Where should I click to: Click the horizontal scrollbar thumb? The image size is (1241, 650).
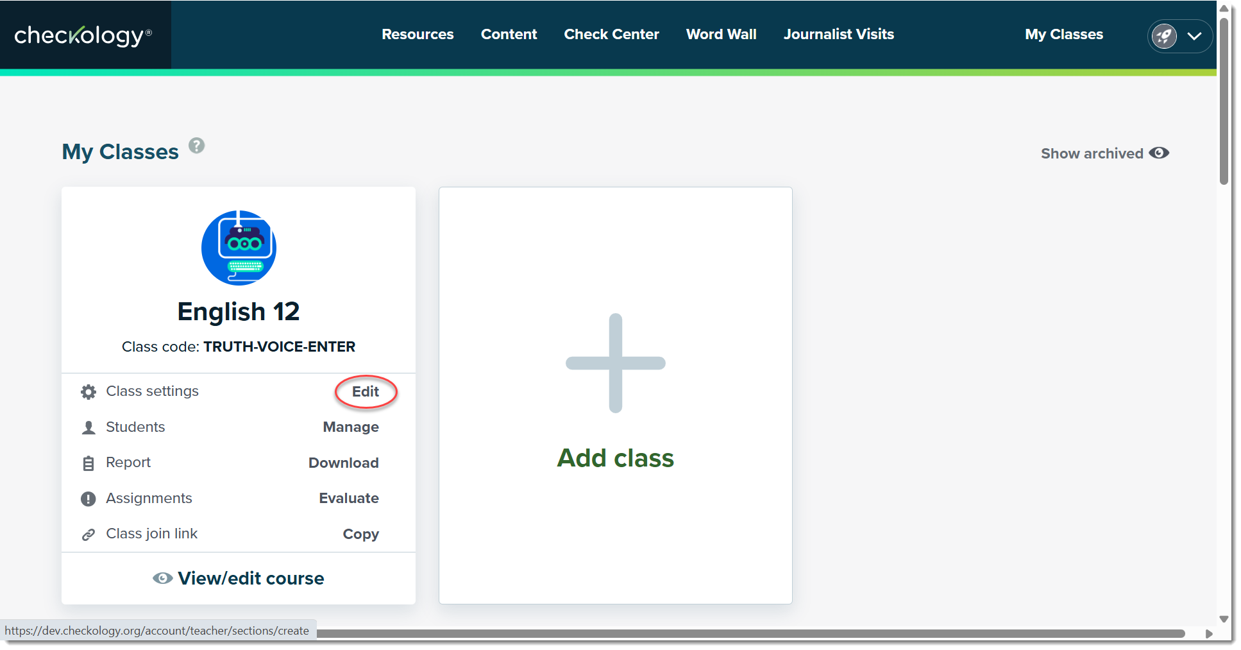pos(750,633)
